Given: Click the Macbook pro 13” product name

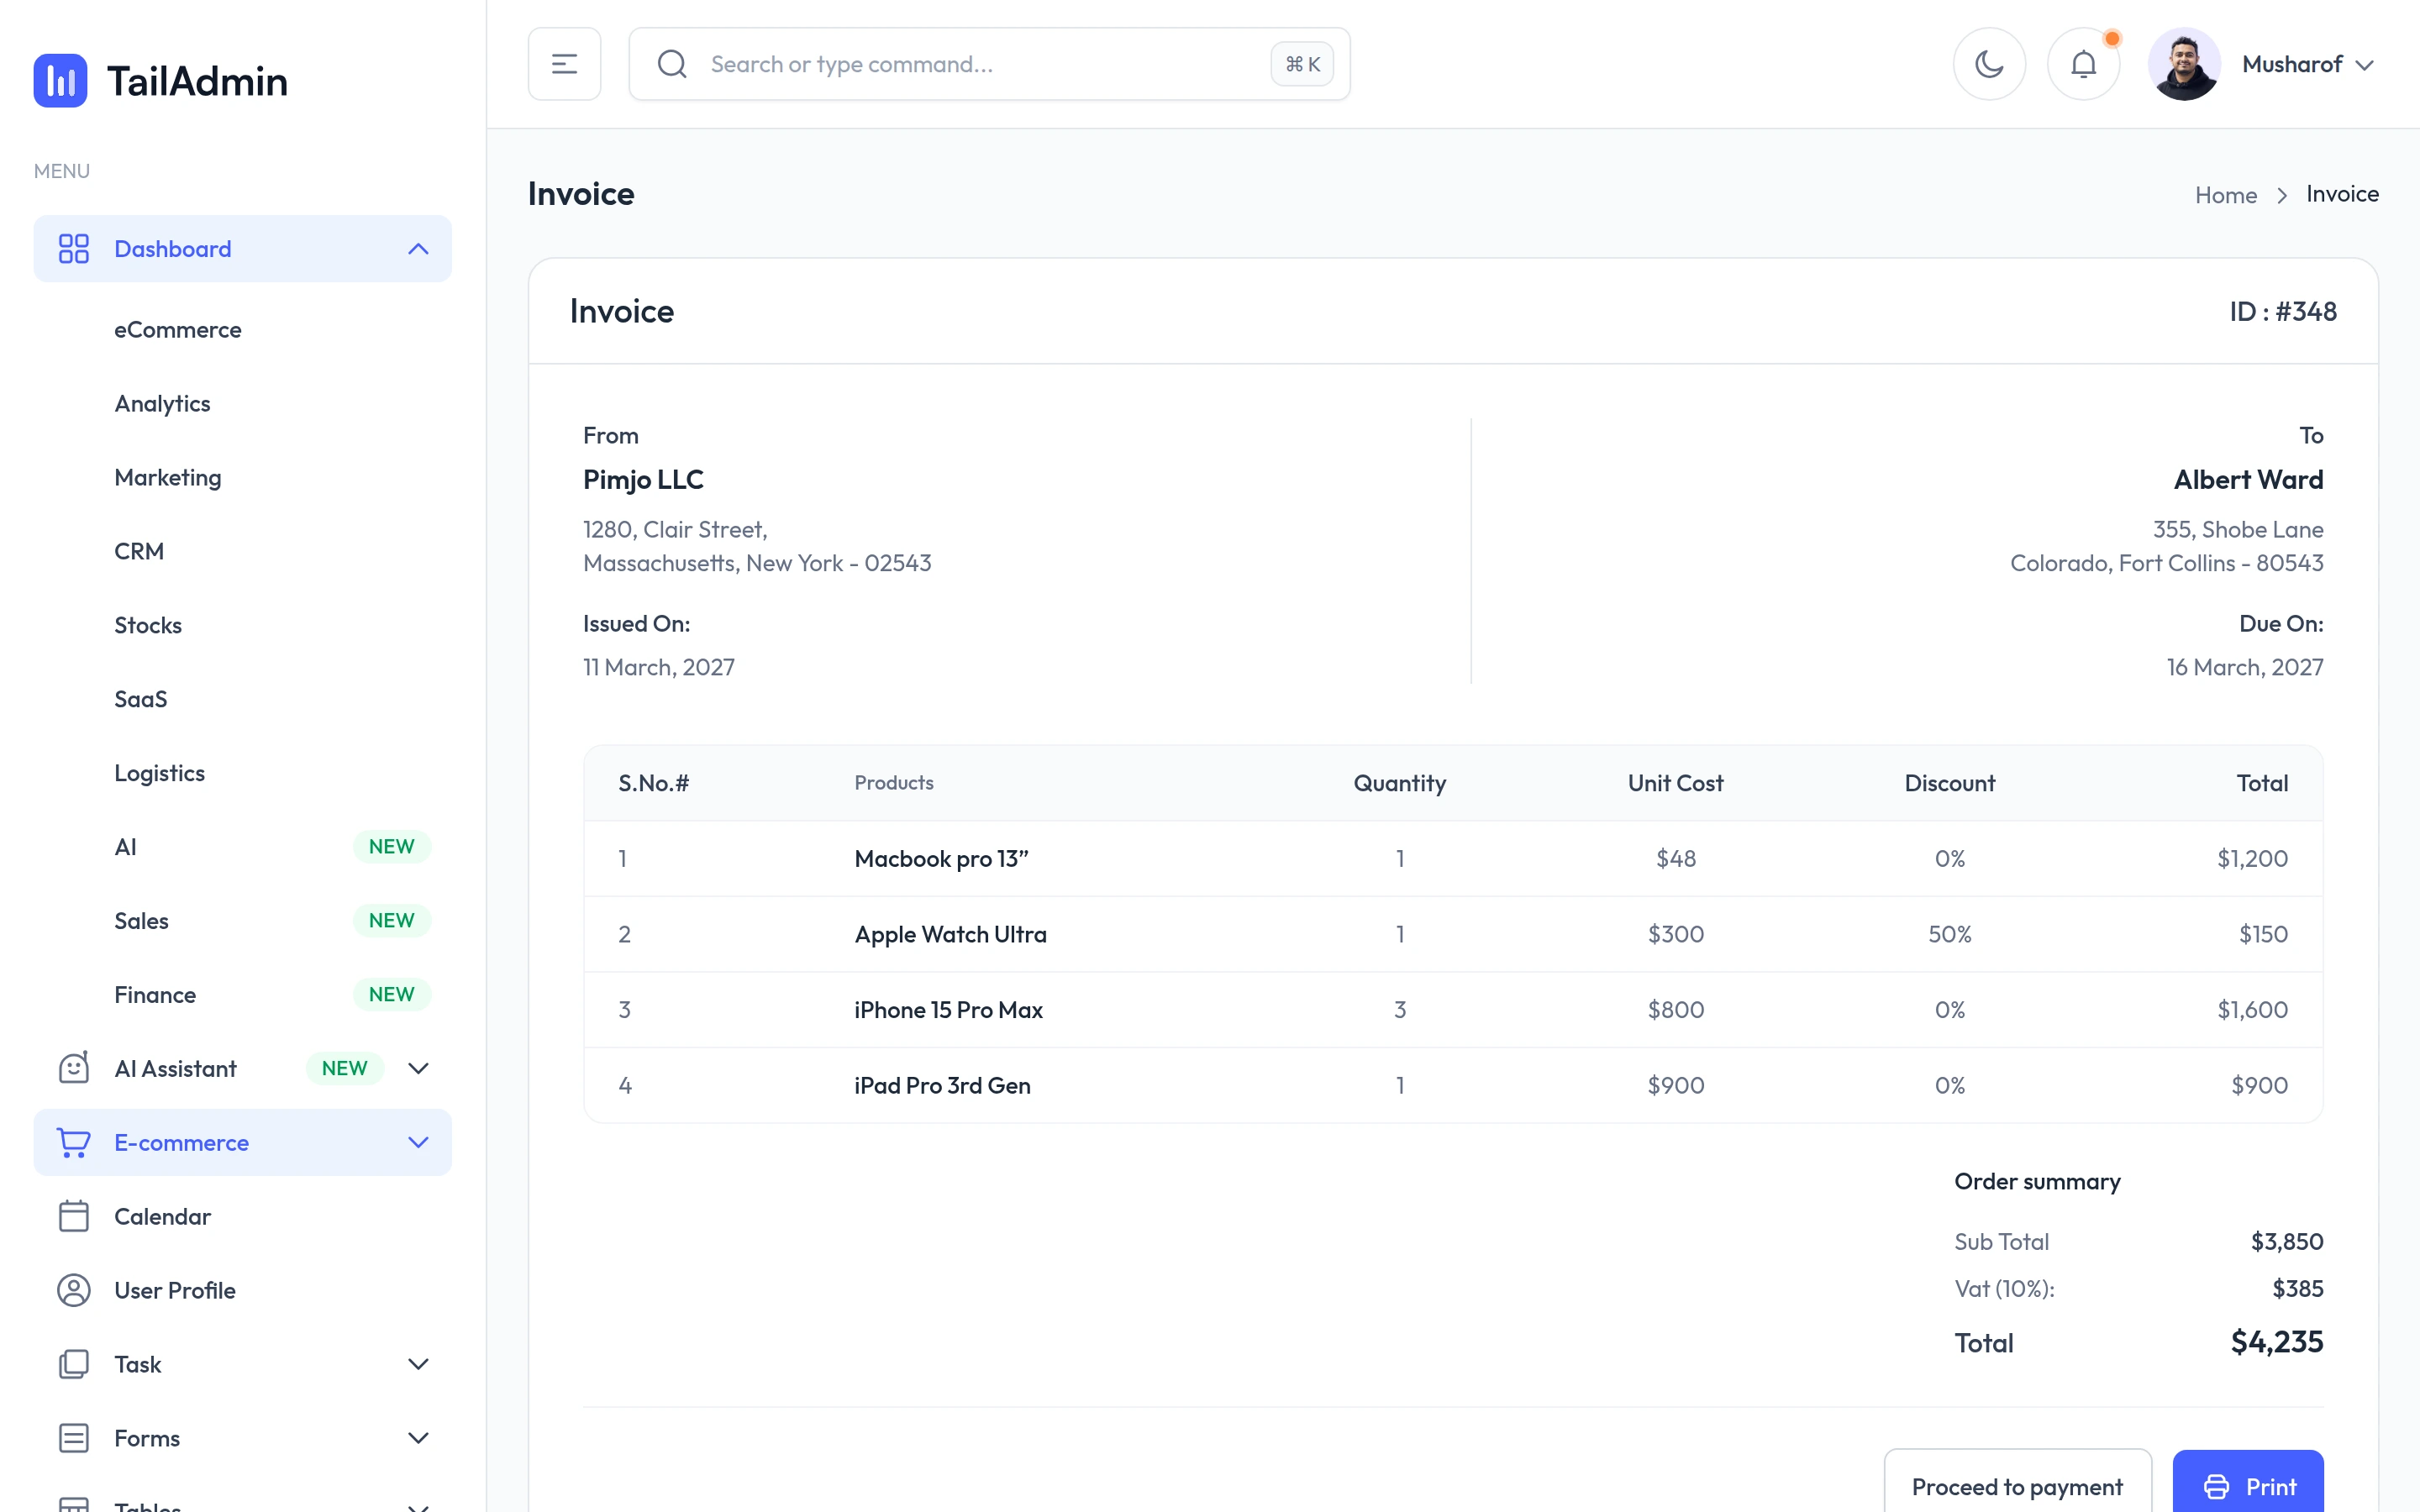Looking at the screenshot, I should [941, 859].
